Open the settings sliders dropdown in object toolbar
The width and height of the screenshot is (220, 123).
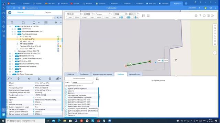(58, 79)
